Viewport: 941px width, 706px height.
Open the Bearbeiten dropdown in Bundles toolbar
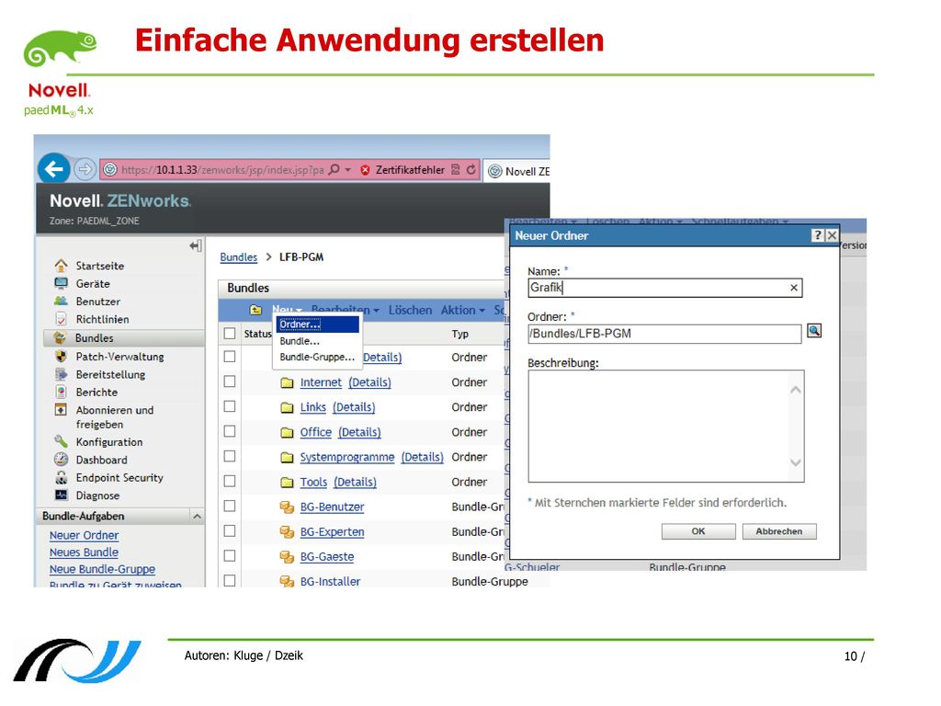(x=346, y=310)
